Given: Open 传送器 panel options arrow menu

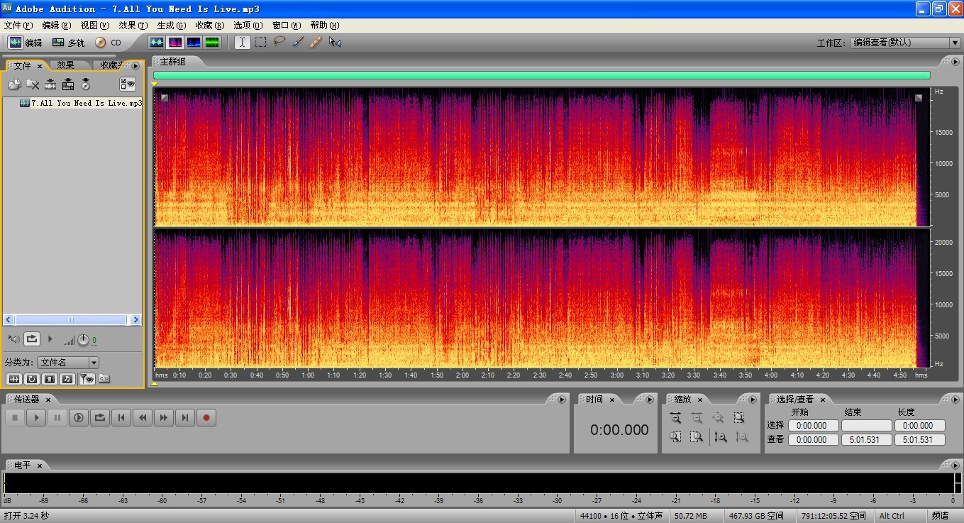Looking at the screenshot, I should point(562,400).
